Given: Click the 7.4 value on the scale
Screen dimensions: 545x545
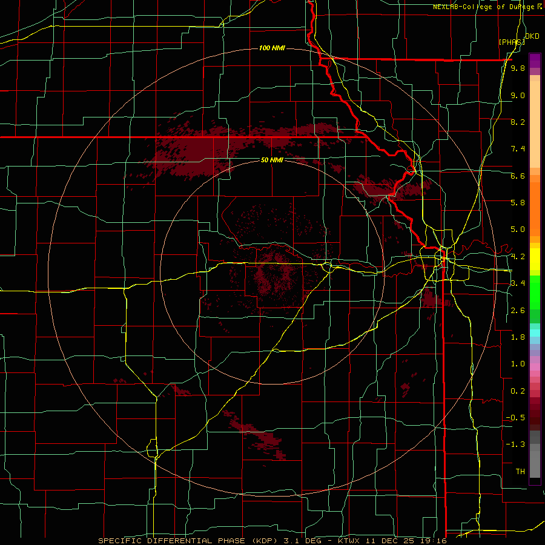Looking at the screenshot, I should click(518, 149).
